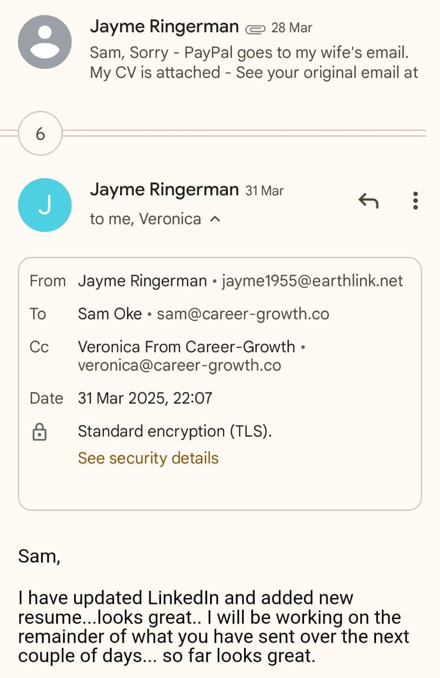This screenshot has width=440, height=678.
Task: Tap the blue J sender avatar
Action: (x=44, y=205)
